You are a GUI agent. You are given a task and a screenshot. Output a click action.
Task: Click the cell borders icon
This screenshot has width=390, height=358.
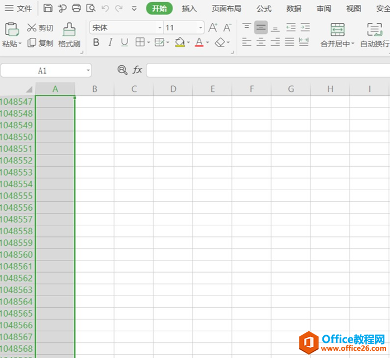(x=140, y=42)
